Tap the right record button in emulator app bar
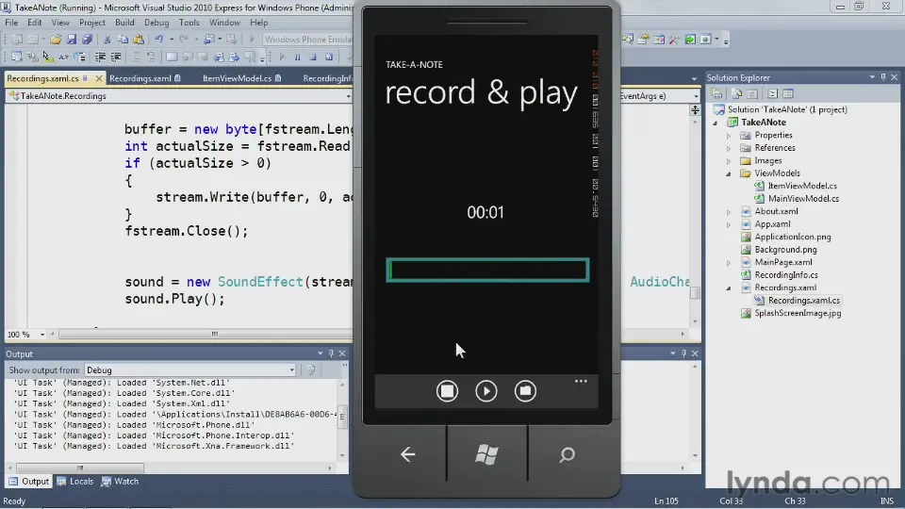 click(x=525, y=391)
